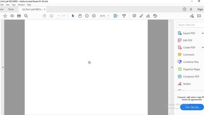
Task: Minimize the Acrobat Reader window
Action: click(x=192, y=1)
